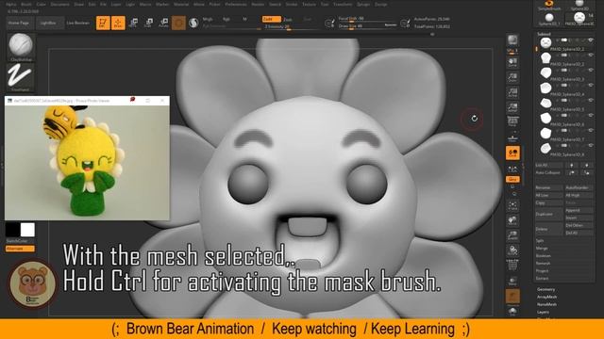Open the Material menu
The image size is (604, 339).
[x=181, y=5]
